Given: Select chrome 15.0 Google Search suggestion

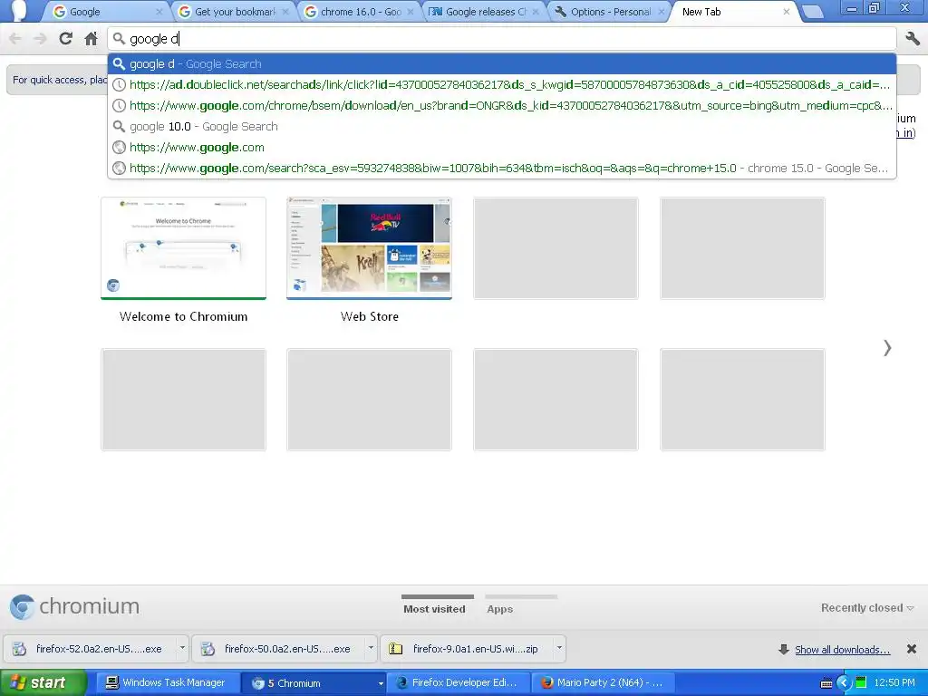Looking at the screenshot, I should (502, 168).
